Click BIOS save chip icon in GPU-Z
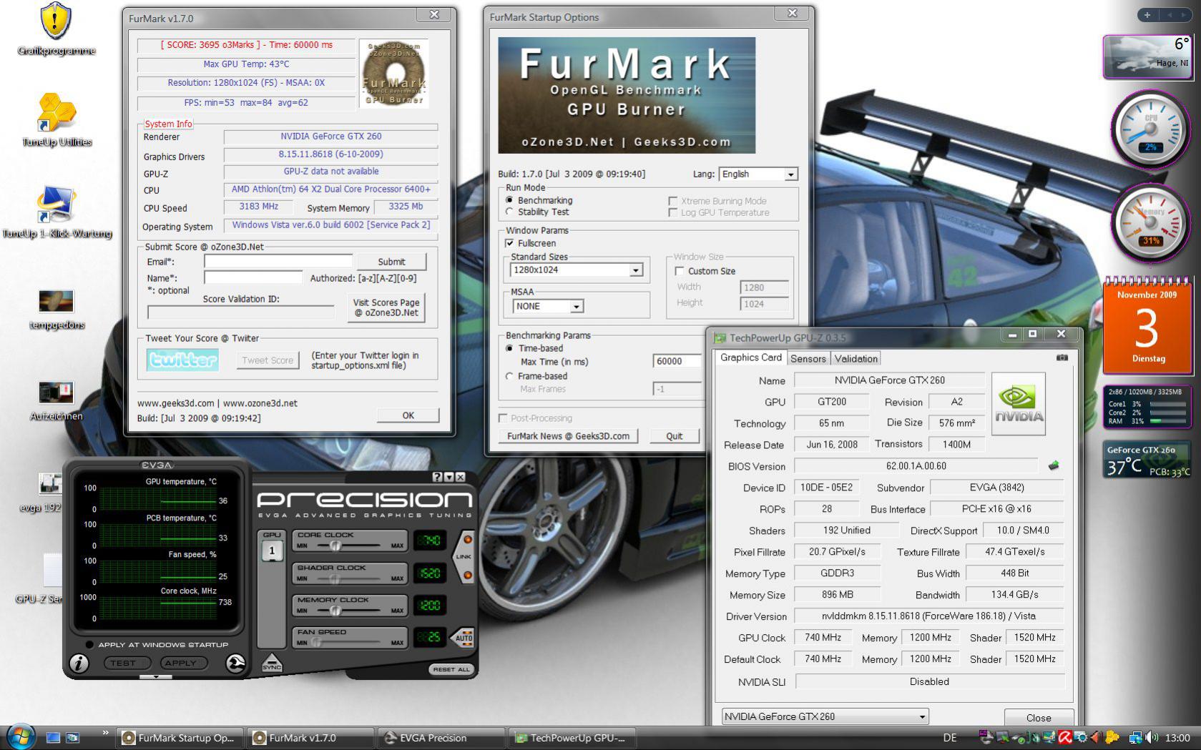The width and height of the screenshot is (1201, 750). pyautogui.click(x=1053, y=466)
